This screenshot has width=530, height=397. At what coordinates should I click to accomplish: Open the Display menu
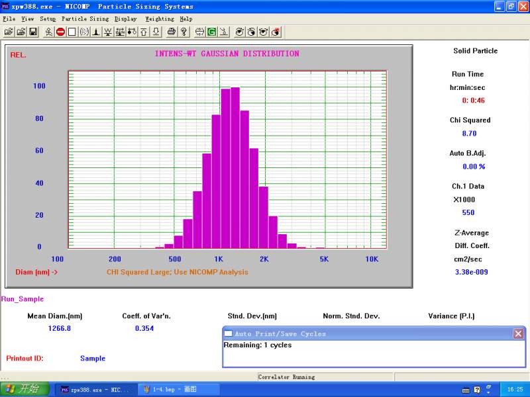coord(125,19)
